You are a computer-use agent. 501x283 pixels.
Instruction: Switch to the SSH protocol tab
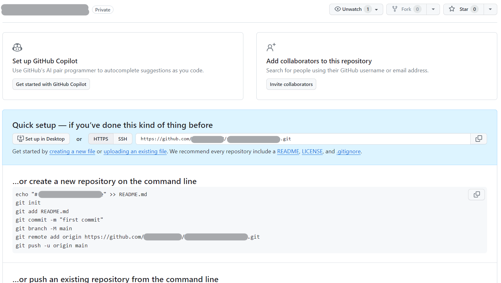tap(122, 139)
